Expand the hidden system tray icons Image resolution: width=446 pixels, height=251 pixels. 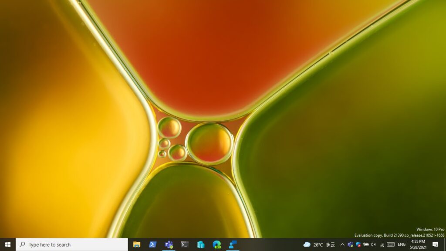tap(342, 244)
